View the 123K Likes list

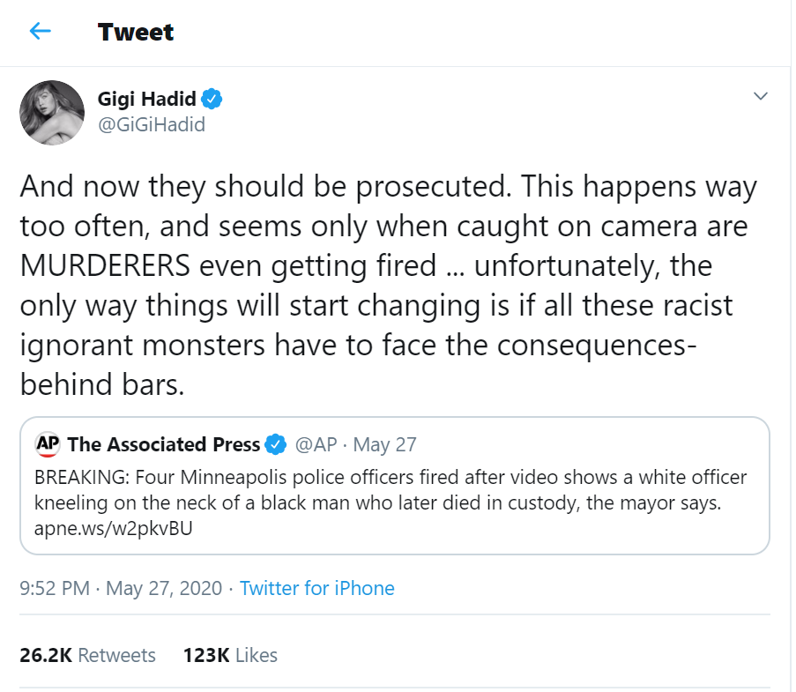pos(230,655)
